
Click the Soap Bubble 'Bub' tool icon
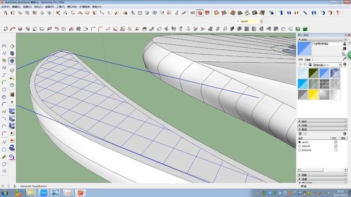12,125
